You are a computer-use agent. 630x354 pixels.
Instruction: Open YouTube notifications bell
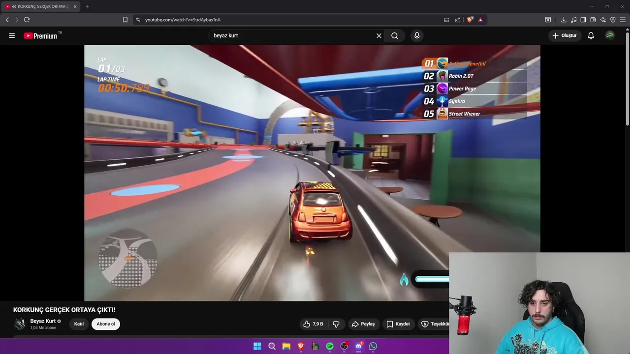(591, 35)
